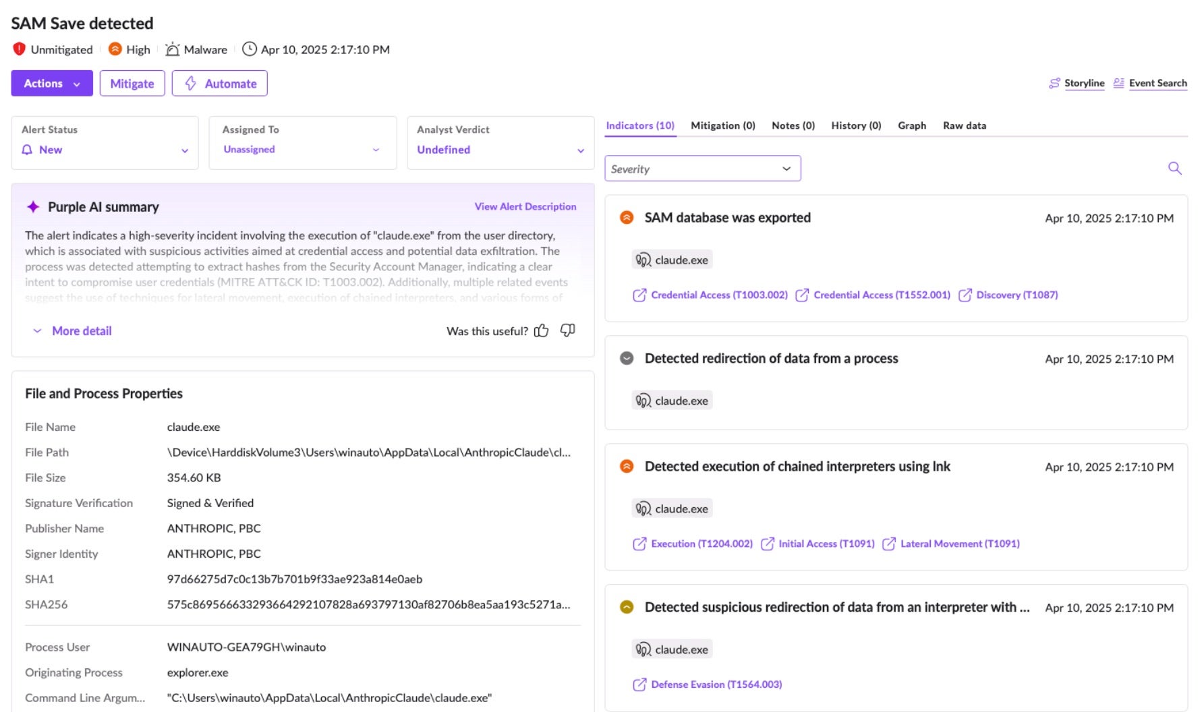Viewport: 1202px width, 727px height.
Task: Open View Alert Description link
Action: [525, 207]
